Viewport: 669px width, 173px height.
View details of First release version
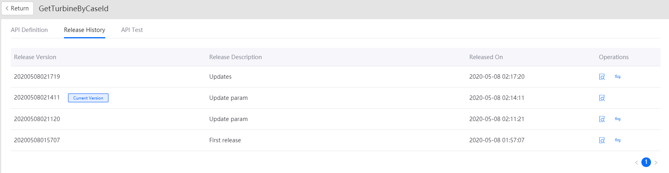602,140
